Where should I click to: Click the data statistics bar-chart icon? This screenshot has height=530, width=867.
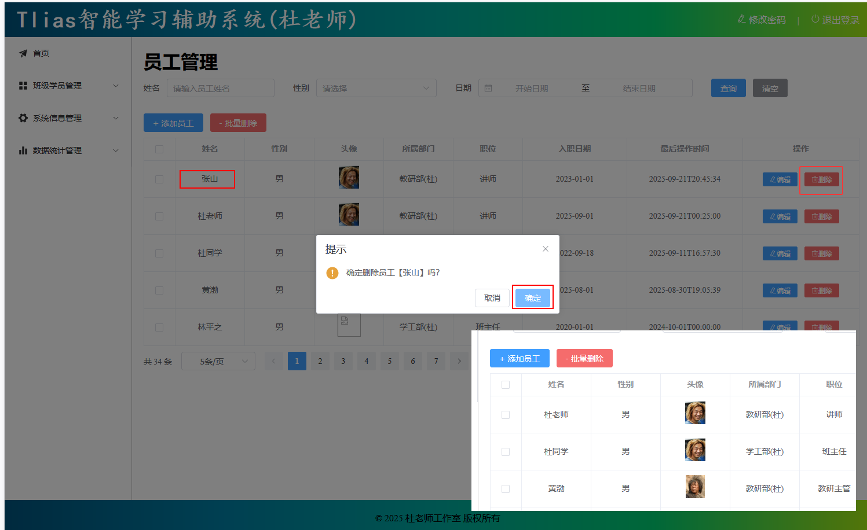[23, 150]
